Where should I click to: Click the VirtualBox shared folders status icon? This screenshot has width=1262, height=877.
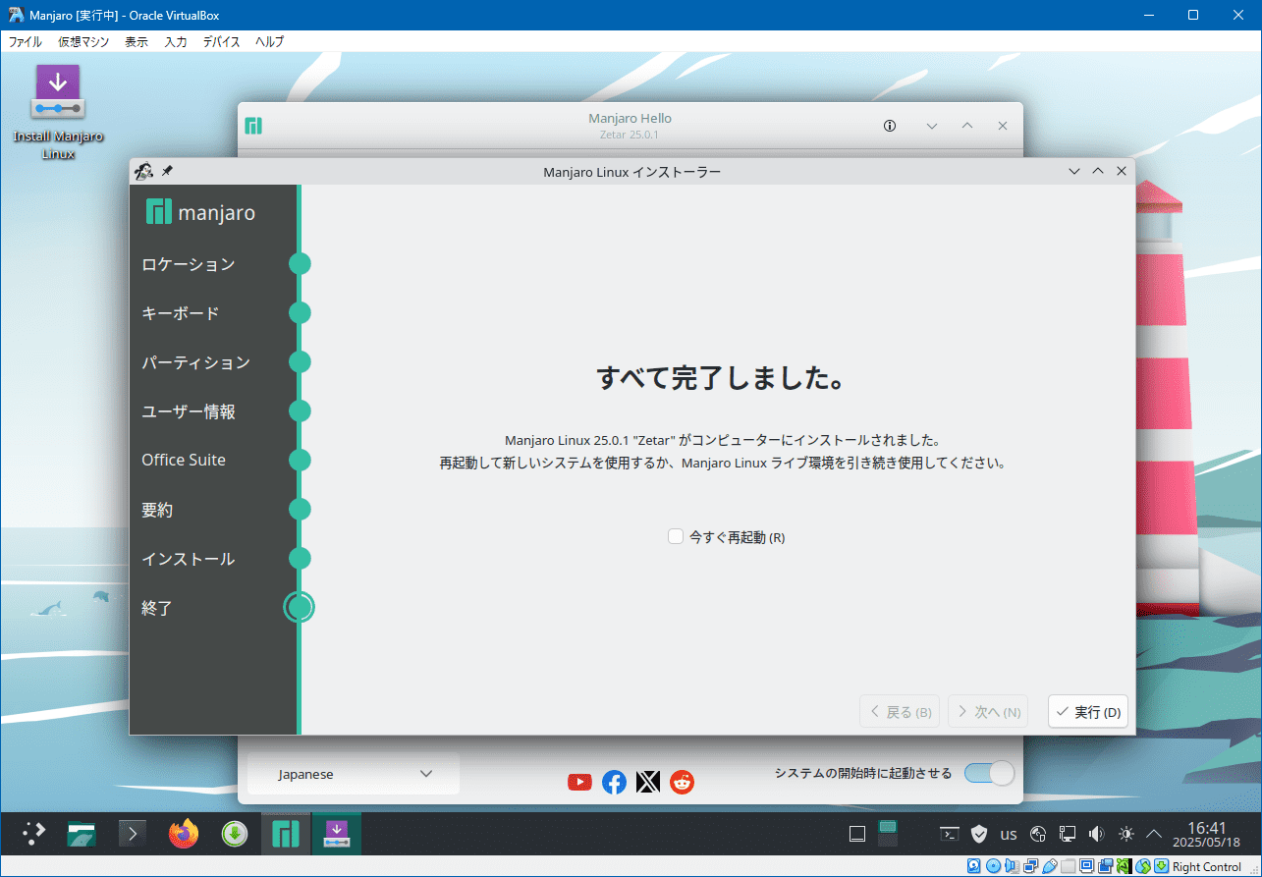pos(1068,866)
